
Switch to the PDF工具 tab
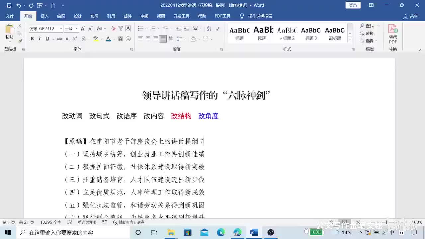click(x=222, y=16)
